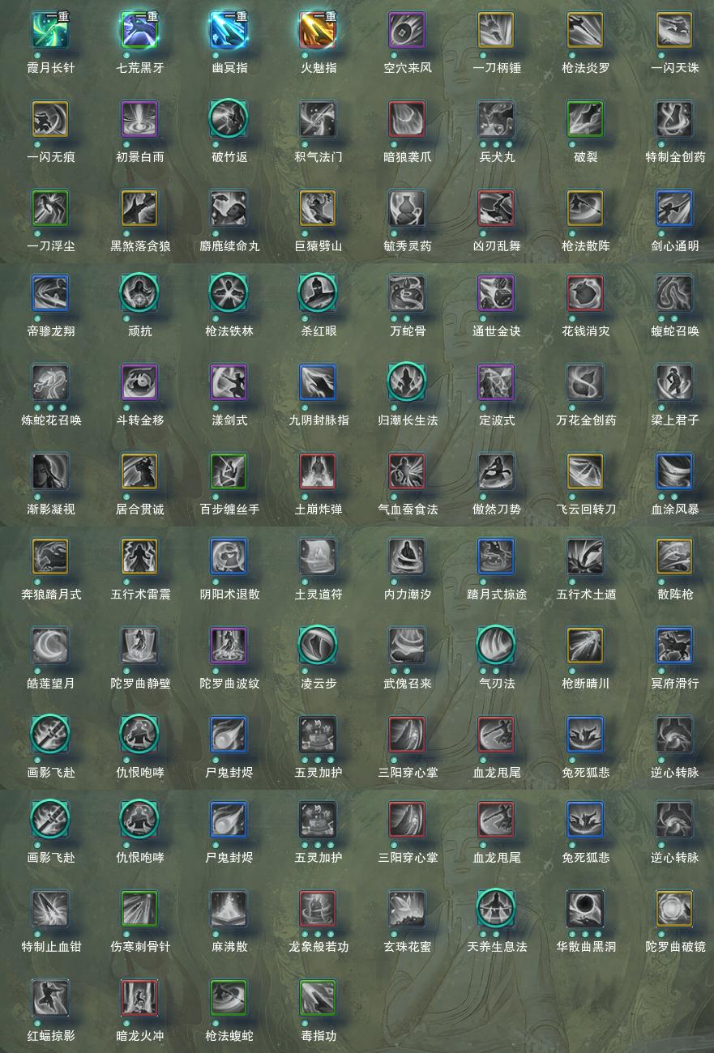Open the 枪法炎罗 skill
Screen dimensions: 714x1053
(x=585, y=31)
